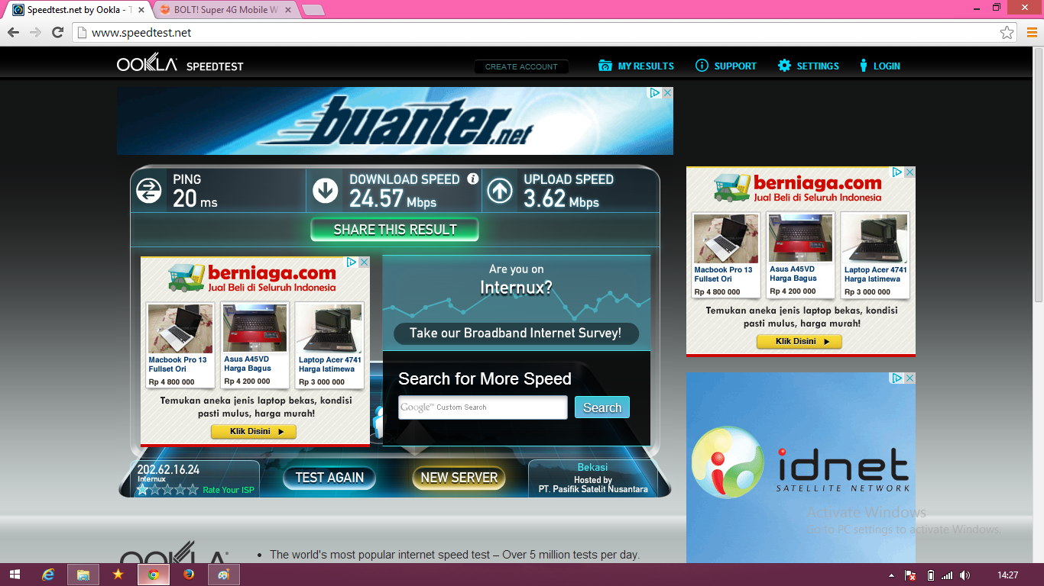The image size is (1044, 586).
Task: Click the buanter.net banner ad
Action: click(395, 121)
